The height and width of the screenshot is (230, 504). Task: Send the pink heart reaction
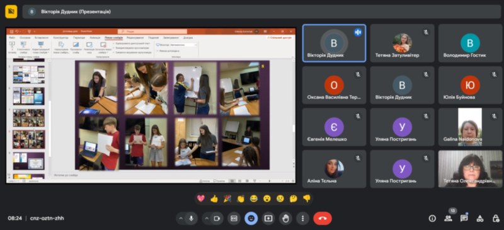(x=201, y=198)
